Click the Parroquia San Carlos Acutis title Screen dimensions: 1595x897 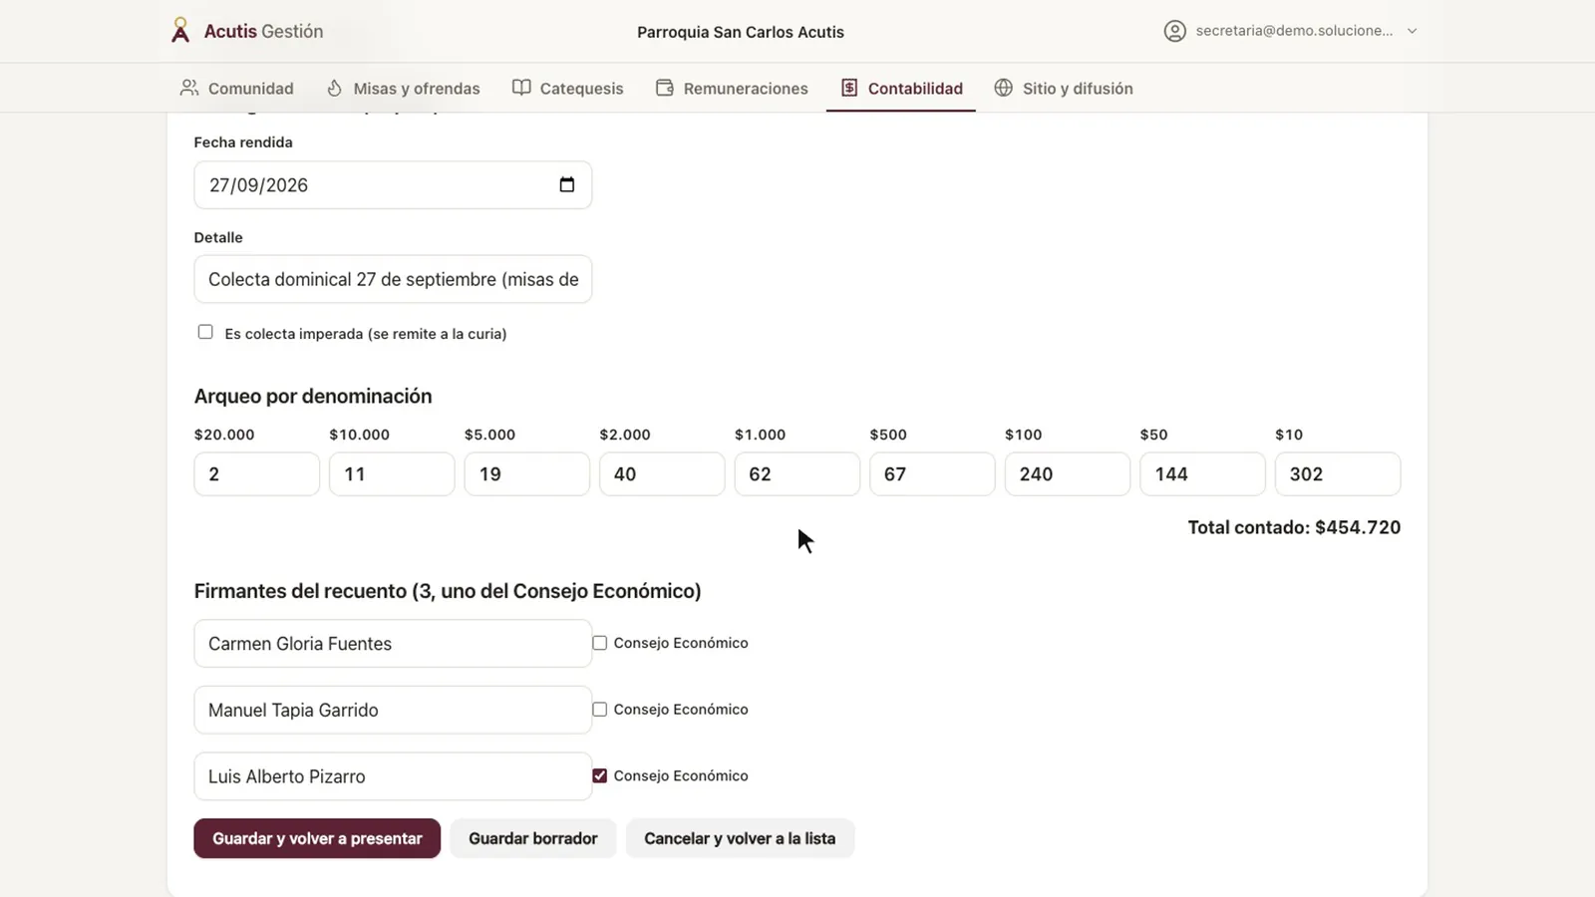point(741,32)
